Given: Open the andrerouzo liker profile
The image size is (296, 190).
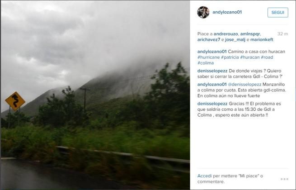Looking at the screenshot, I should [x=226, y=34].
